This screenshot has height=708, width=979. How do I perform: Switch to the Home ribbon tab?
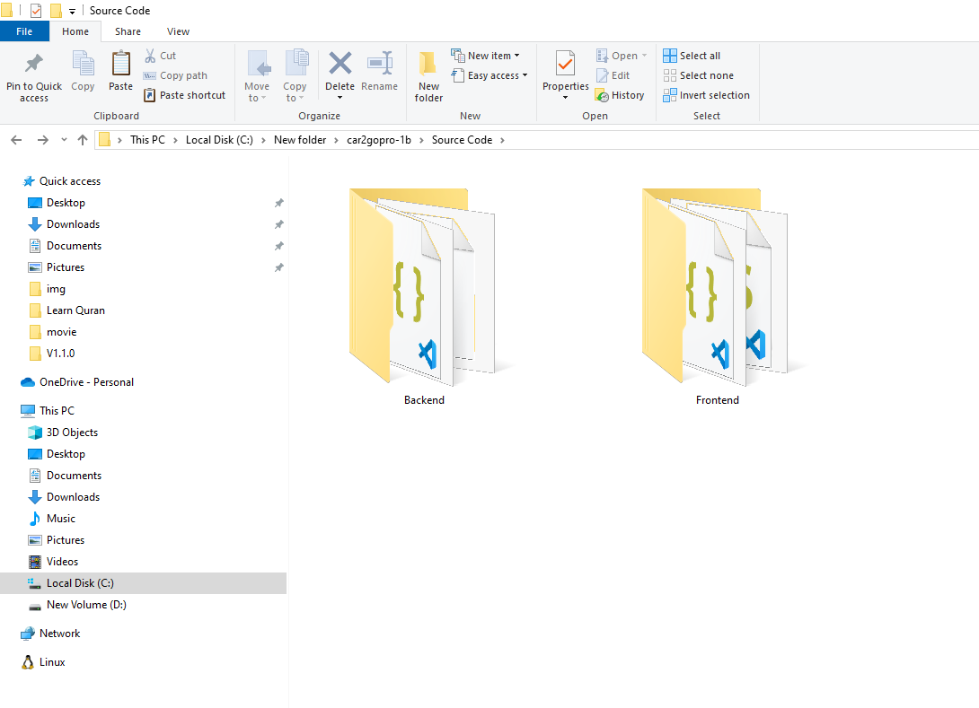(x=75, y=31)
